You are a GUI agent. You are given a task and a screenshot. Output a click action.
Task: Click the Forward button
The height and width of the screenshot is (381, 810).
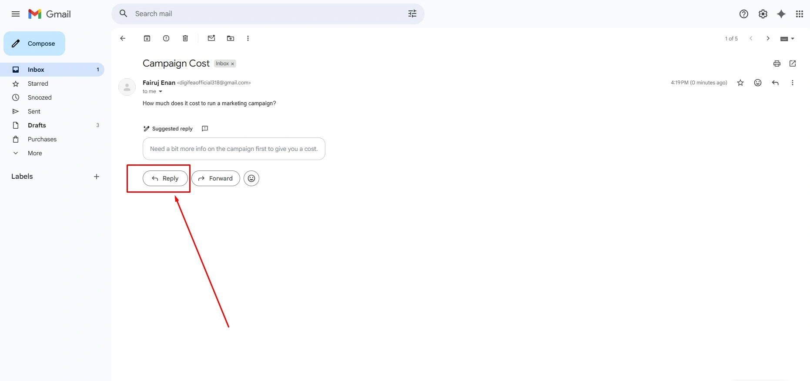[216, 178]
